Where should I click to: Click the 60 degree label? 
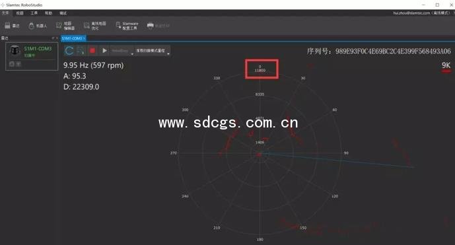pos(335,110)
